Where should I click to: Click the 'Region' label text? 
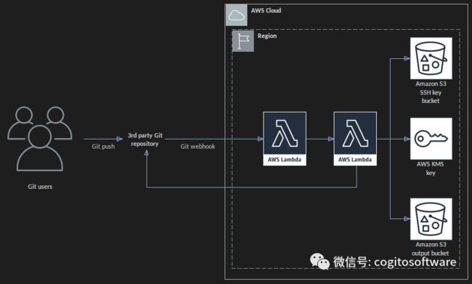coord(267,36)
